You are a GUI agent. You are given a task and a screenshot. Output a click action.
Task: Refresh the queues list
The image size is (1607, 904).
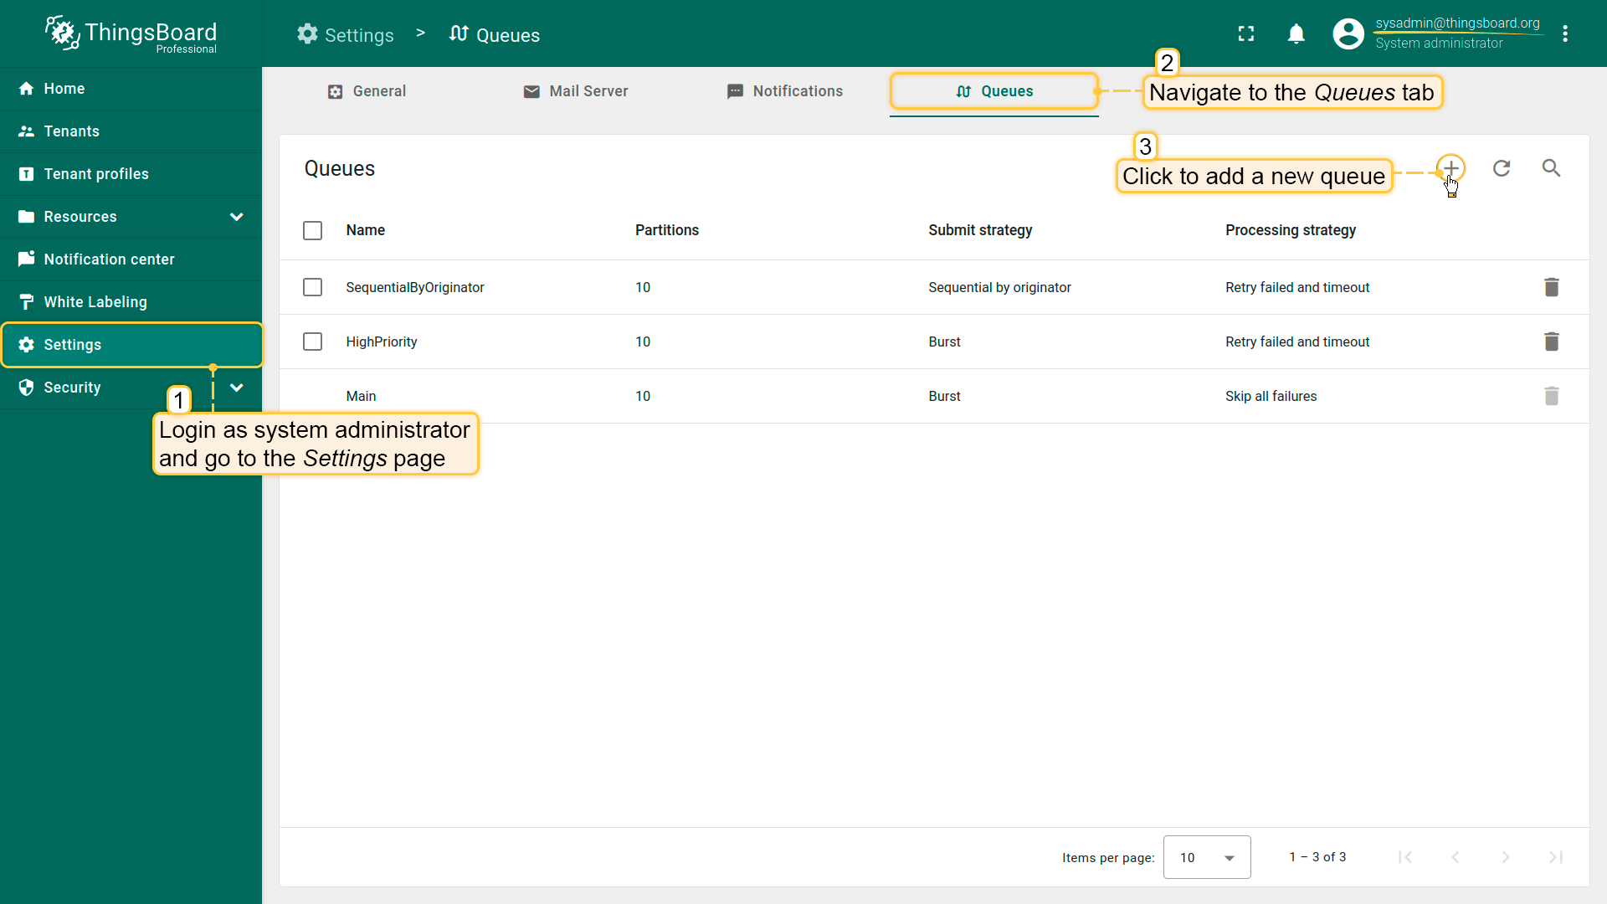1502,168
